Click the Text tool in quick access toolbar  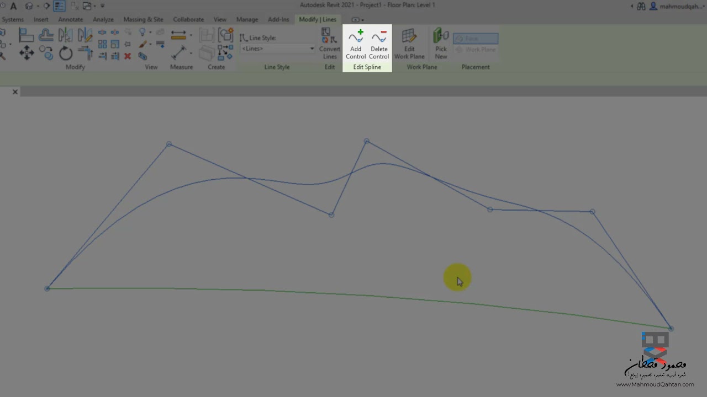[x=13, y=6]
